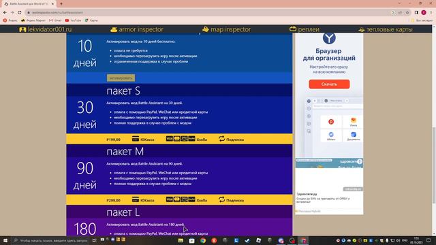Viewport: 436px width, 245px height.
Task: Pay for пакет S via ЮКасса
Action: point(143,139)
